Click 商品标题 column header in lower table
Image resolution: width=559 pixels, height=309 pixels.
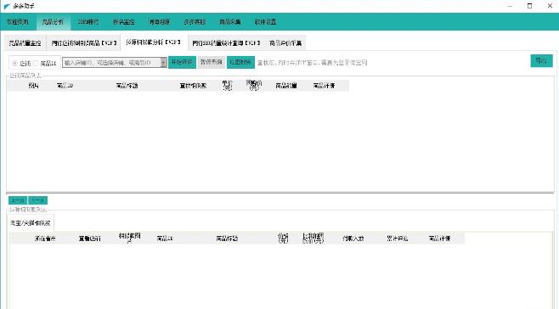coord(227,239)
